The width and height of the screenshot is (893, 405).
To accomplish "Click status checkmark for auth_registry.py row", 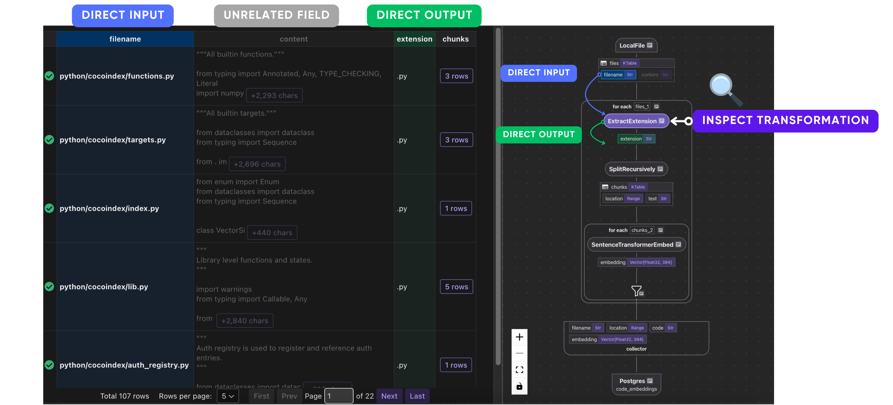I will pos(49,365).
